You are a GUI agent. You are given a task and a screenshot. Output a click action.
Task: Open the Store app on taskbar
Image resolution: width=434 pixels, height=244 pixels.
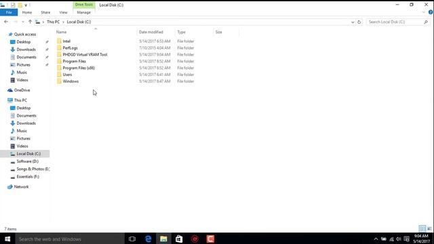(x=179, y=239)
